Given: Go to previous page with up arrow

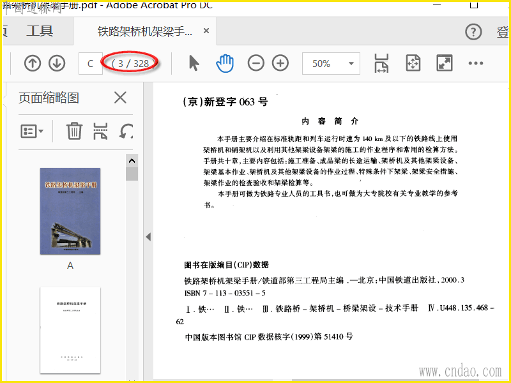Looking at the screenshot, I should [x=33, y=63].
